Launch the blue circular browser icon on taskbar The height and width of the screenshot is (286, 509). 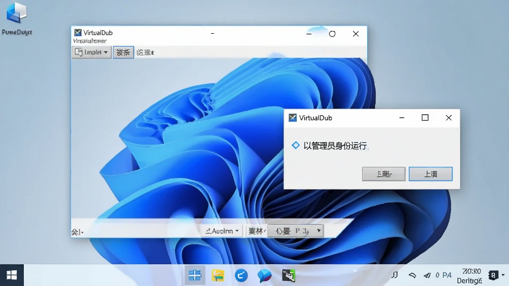[x=241, y=276]
